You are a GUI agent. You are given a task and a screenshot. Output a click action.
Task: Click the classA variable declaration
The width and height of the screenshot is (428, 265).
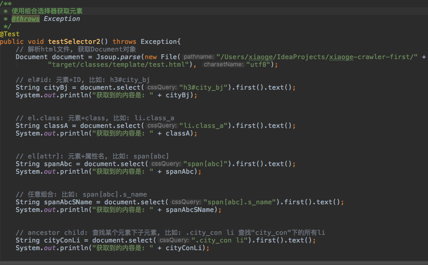point(56,125)
